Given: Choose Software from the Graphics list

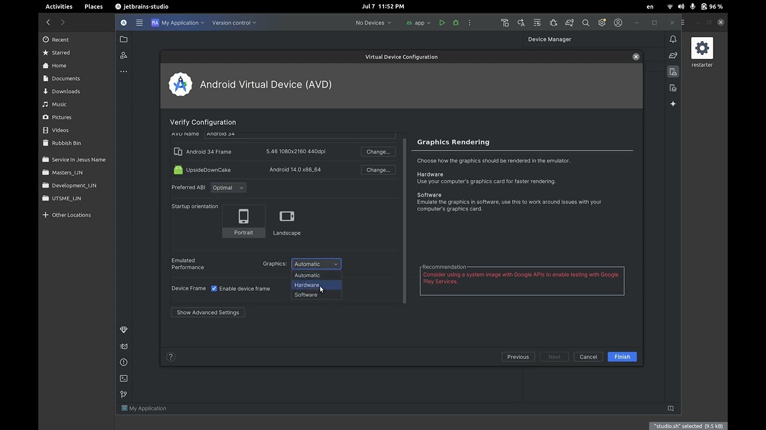Looking at the screenshot, I should (306, 294).
